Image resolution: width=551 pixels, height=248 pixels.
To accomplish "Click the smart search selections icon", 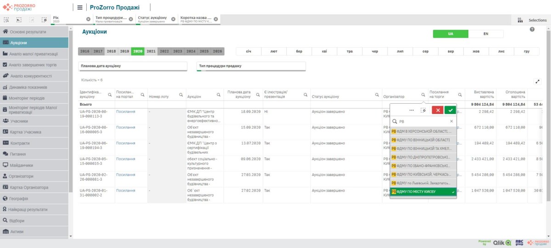I will point(6,20).
